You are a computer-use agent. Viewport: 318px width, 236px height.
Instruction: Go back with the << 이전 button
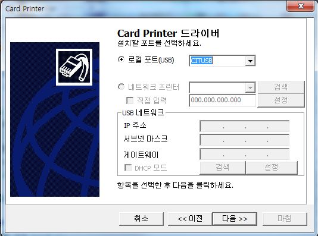point(190,219)
